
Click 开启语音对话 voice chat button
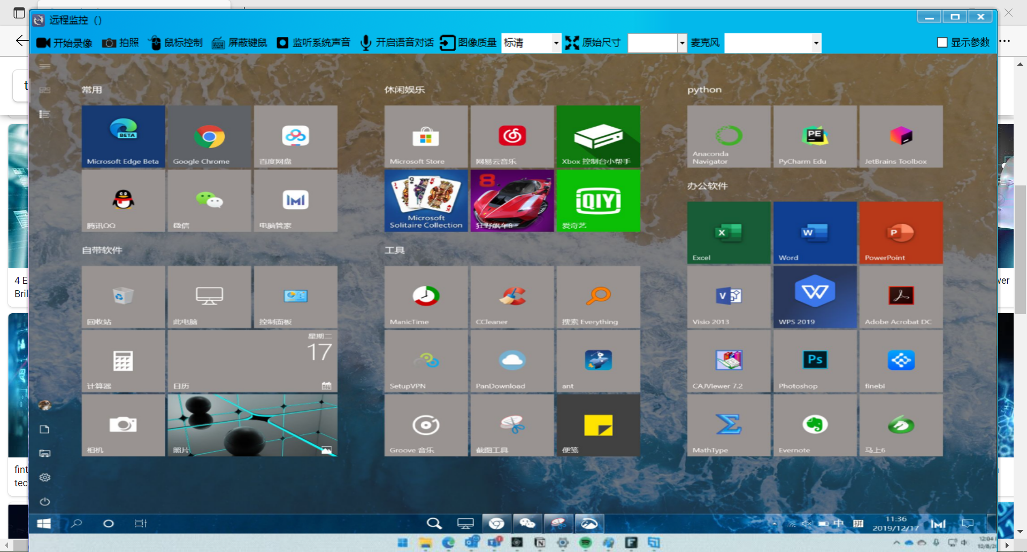366,43
